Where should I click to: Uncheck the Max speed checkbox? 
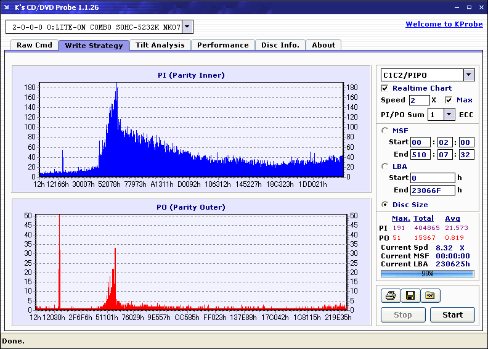[449, 100]
